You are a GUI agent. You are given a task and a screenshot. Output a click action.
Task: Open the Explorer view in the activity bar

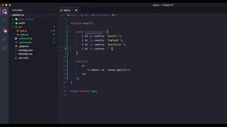coord(5,11)
